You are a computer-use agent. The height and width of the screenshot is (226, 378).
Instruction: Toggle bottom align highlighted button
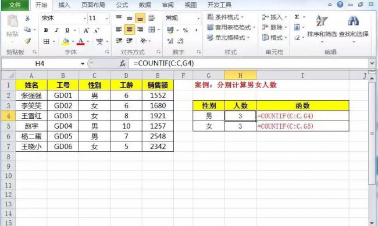point(140,18)
